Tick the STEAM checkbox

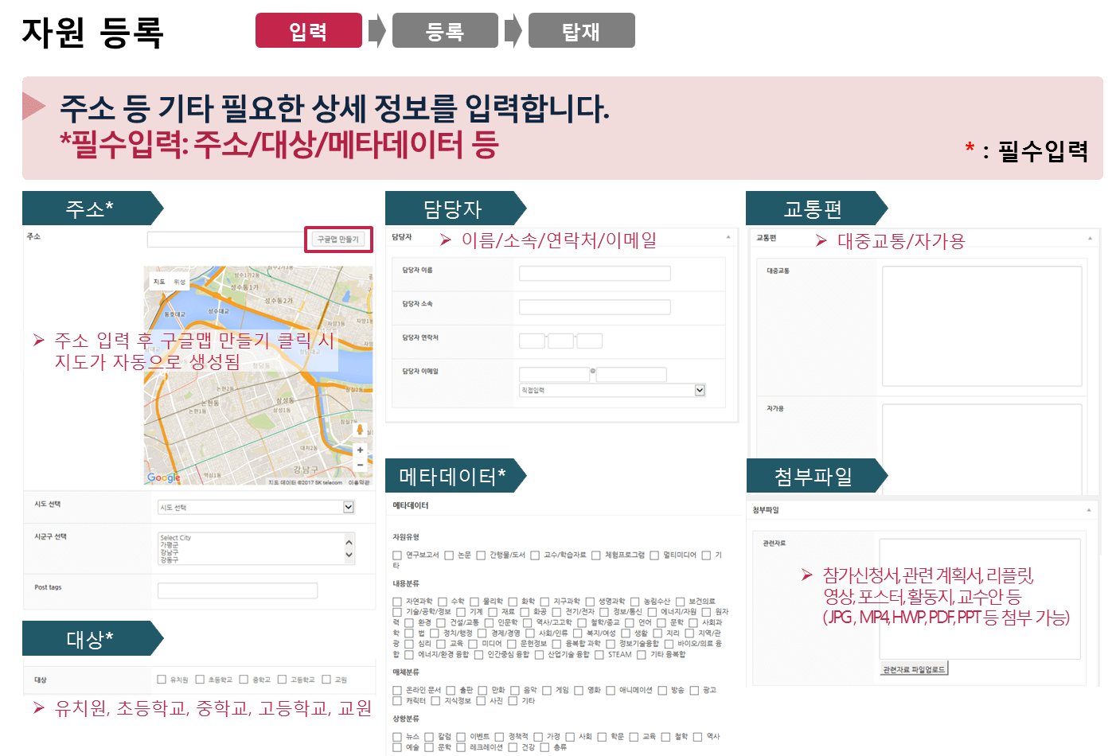click(599, 655)
